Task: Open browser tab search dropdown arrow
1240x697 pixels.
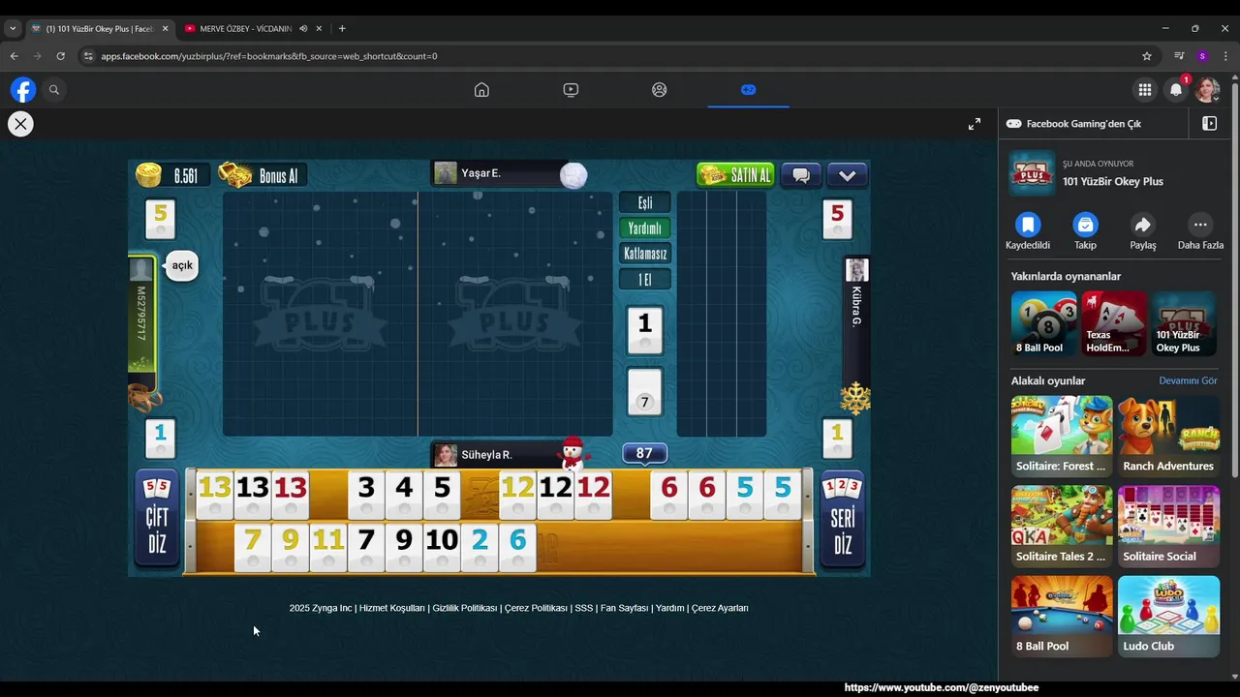Action: [12, 28]
